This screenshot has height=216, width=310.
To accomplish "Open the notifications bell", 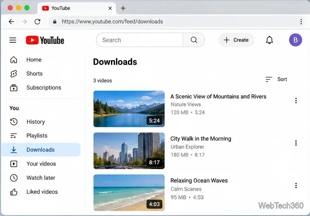I will tap(269, 40).
